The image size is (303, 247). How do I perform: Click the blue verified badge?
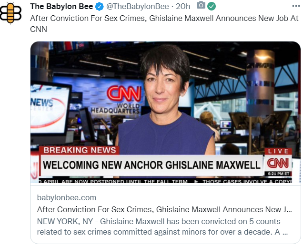tap(100, 7)
